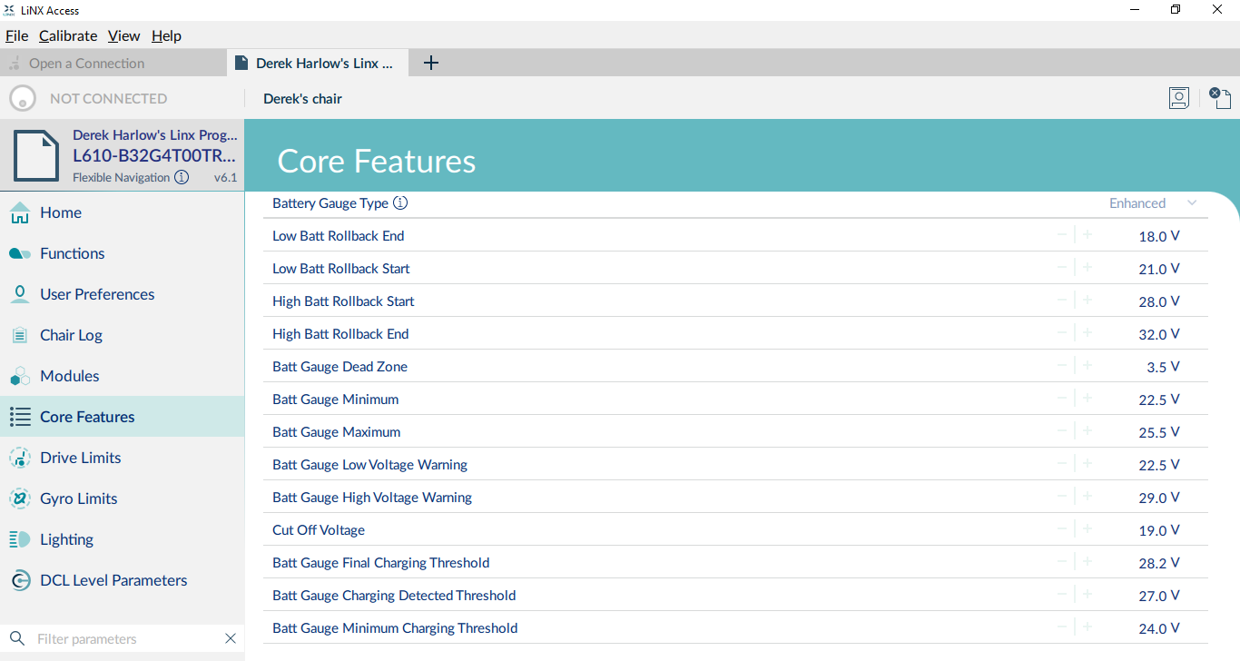Viewport: 1240px width, 661px height.
Task: Decrease the Batt Gauge Maximum value
Action: pyautogui.click(x=1062, y=431)
